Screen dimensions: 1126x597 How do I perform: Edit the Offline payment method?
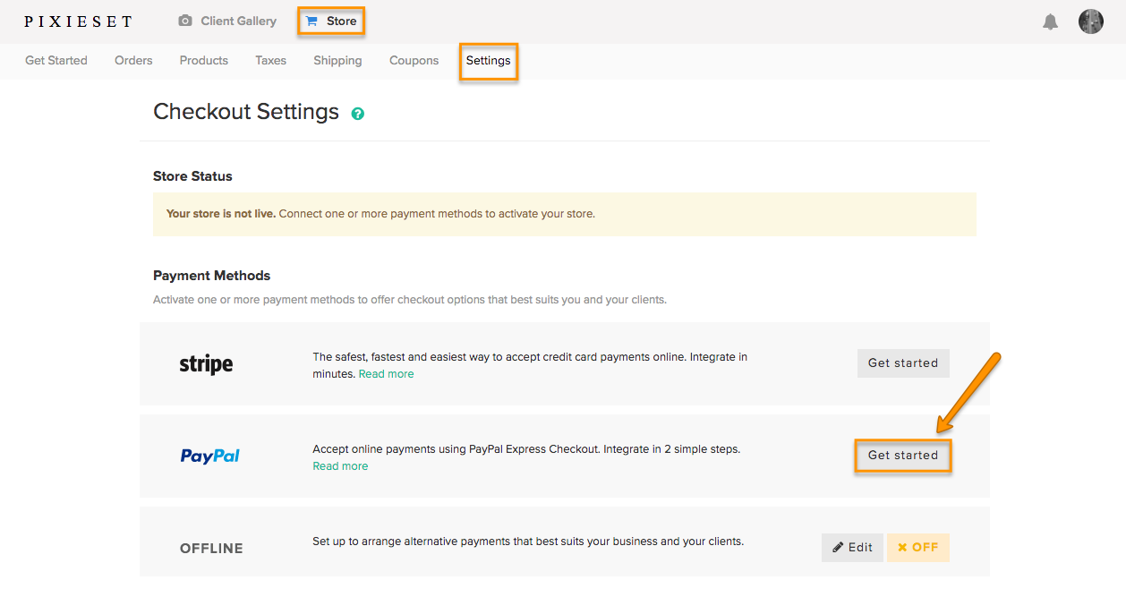point(852,548)
